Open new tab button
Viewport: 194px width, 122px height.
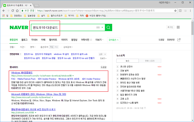[36, 5]
